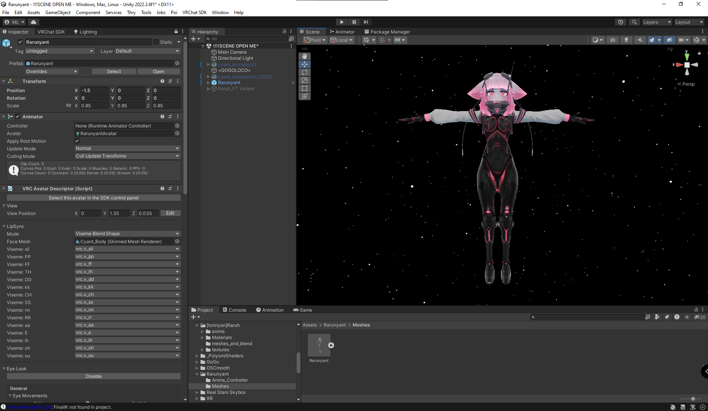The image size is (708, 411).
Task: Lock the Inspector panel
Action: point(176,32)
